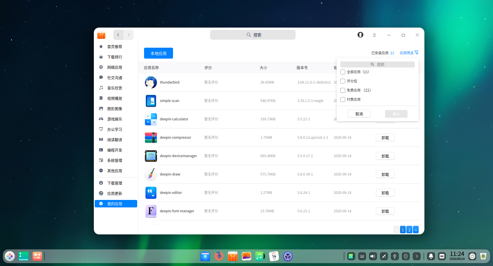Click the main search box
The height and width of the screenshot is (266, 493).
coord(253,35)
